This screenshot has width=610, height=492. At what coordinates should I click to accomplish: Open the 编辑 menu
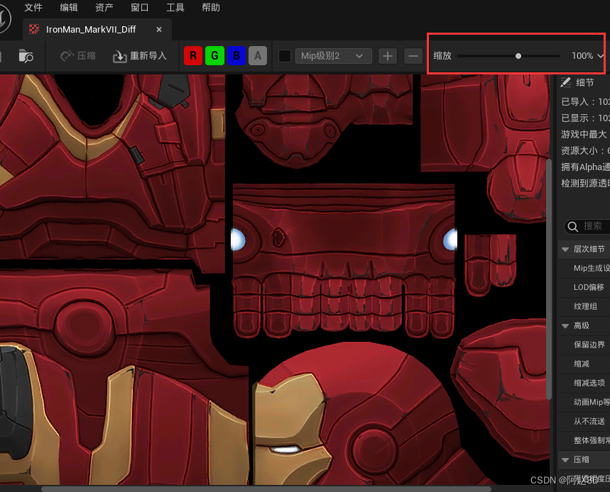pyautogui.click(x=68, y=7)
